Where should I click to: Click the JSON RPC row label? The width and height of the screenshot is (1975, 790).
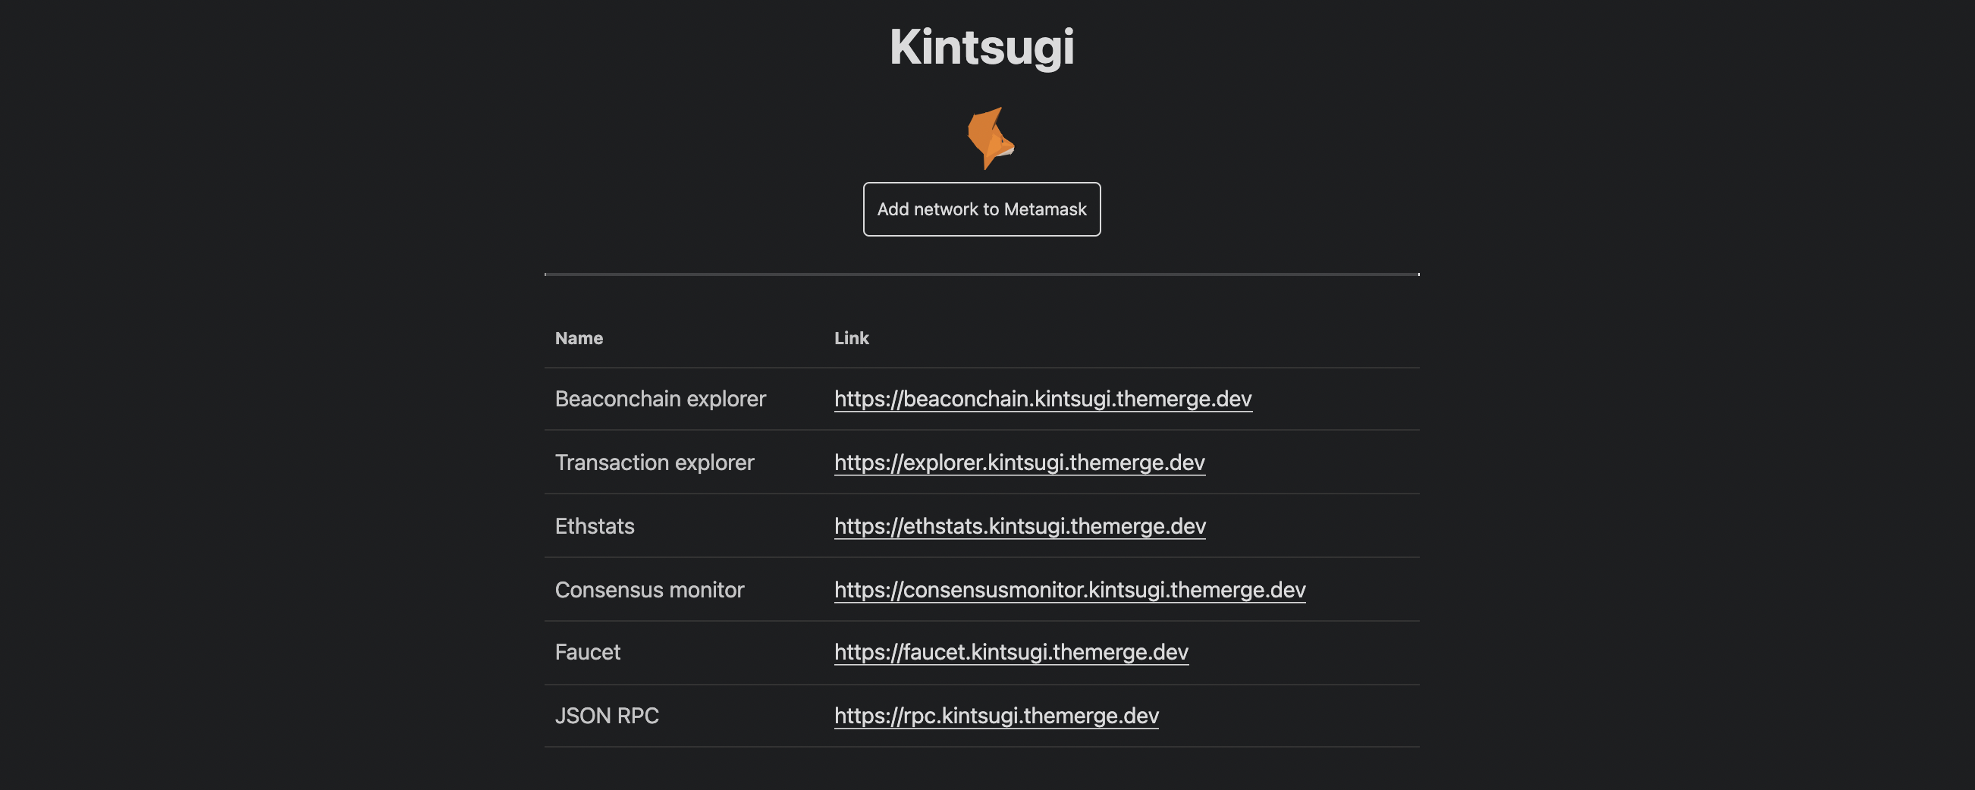[607, 716]
